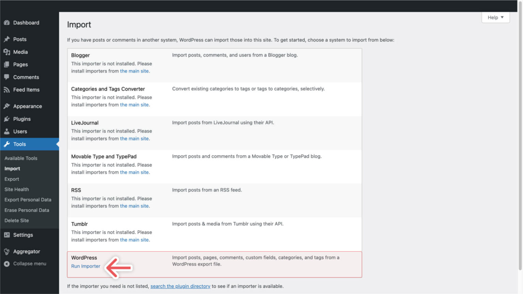Screen dimensions: 523x294
Task: Click the LiveJournal importer title
Action: [85, 123]
